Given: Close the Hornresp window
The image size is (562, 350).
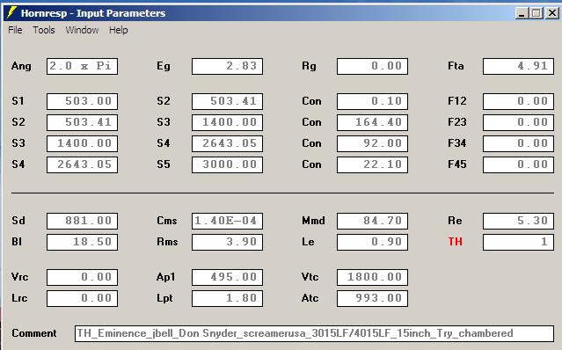Looking at the screenshot, I should tap(552, 13).
